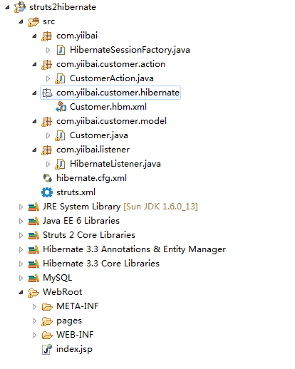Select HibernateListener.java file
The image size is (295, 369).
click(115, 164)
